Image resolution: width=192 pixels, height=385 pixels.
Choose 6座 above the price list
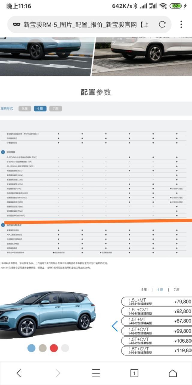(x=160, y=290)
